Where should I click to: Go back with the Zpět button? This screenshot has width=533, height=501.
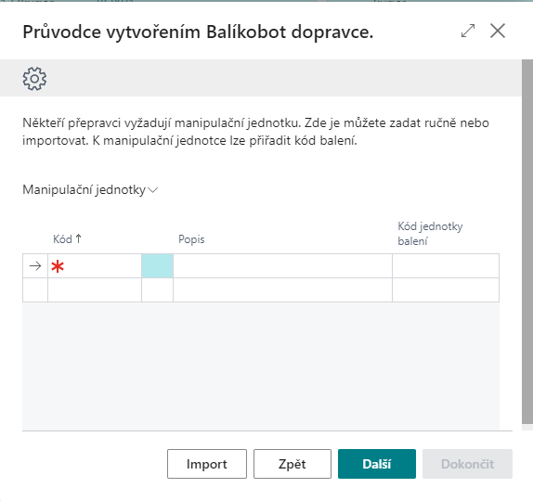coord(292,464)
